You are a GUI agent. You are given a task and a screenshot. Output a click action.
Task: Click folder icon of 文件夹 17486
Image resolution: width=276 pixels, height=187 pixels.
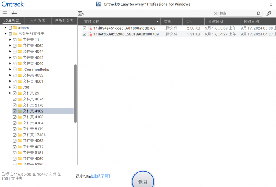coord(20,135)
